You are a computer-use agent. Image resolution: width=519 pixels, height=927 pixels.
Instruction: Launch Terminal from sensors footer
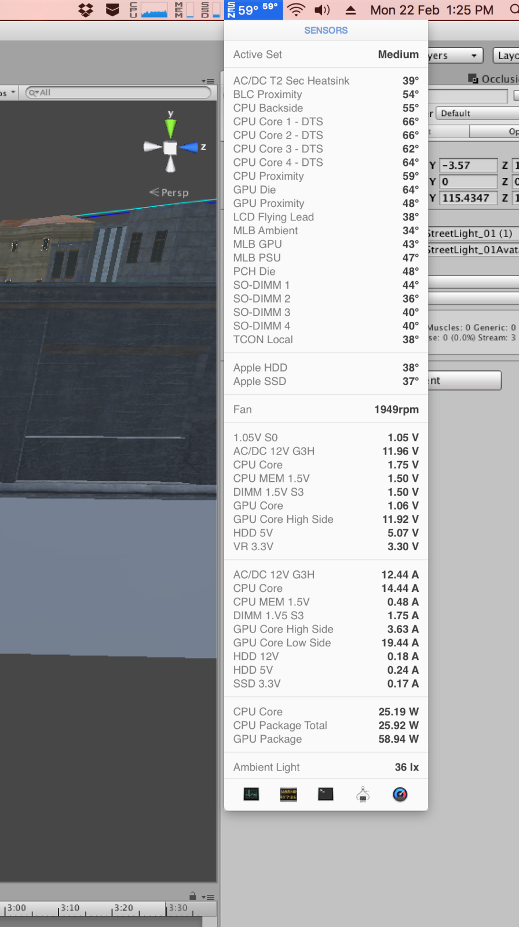(x=326, y=794)
